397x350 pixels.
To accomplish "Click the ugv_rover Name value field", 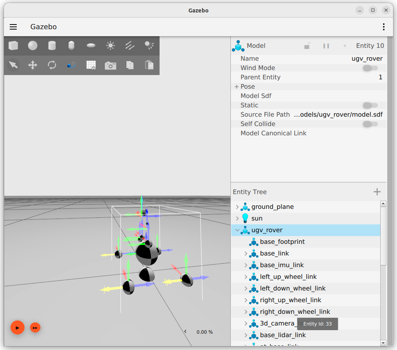I will coord(367,59).
